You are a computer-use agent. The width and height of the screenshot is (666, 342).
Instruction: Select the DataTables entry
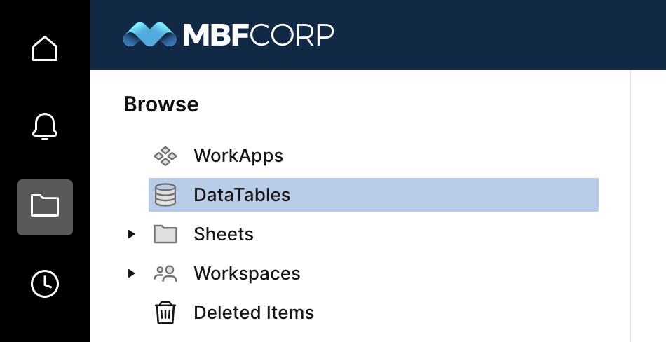point(374,195)
